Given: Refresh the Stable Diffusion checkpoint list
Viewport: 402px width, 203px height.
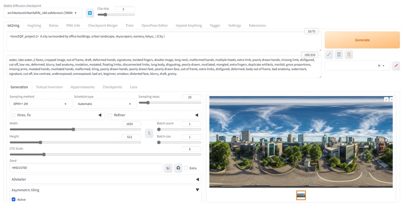Looking at the screenshot, I should coord(90,13).
